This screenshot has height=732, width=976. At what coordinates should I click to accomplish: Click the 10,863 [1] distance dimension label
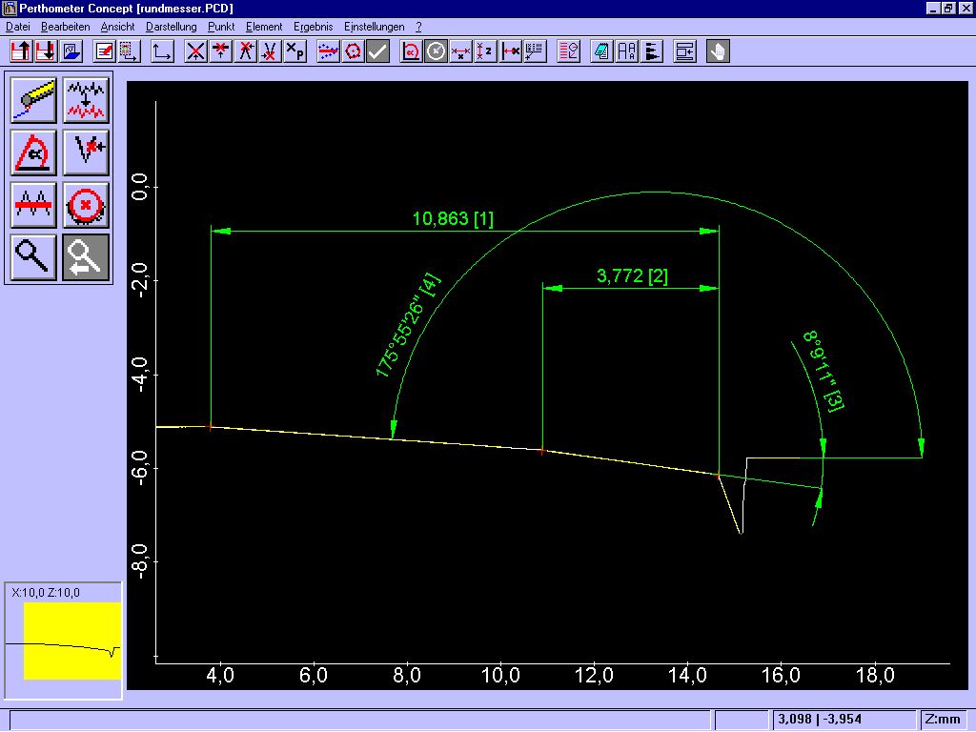[453, 219]
